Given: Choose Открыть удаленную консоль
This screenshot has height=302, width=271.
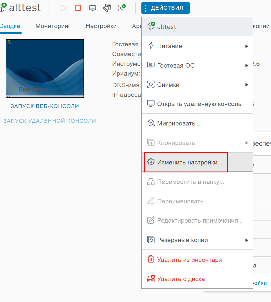Looking at the screenshot, I should 197,104.
